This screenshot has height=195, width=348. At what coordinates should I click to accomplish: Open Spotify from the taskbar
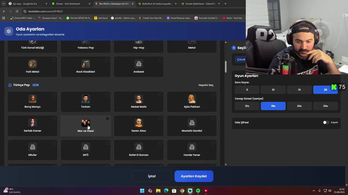coord(198,191)
